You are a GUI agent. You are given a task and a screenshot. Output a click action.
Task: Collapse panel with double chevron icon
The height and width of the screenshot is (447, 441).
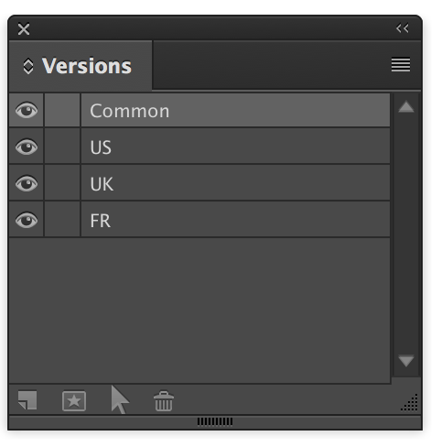tap(403, 28)
